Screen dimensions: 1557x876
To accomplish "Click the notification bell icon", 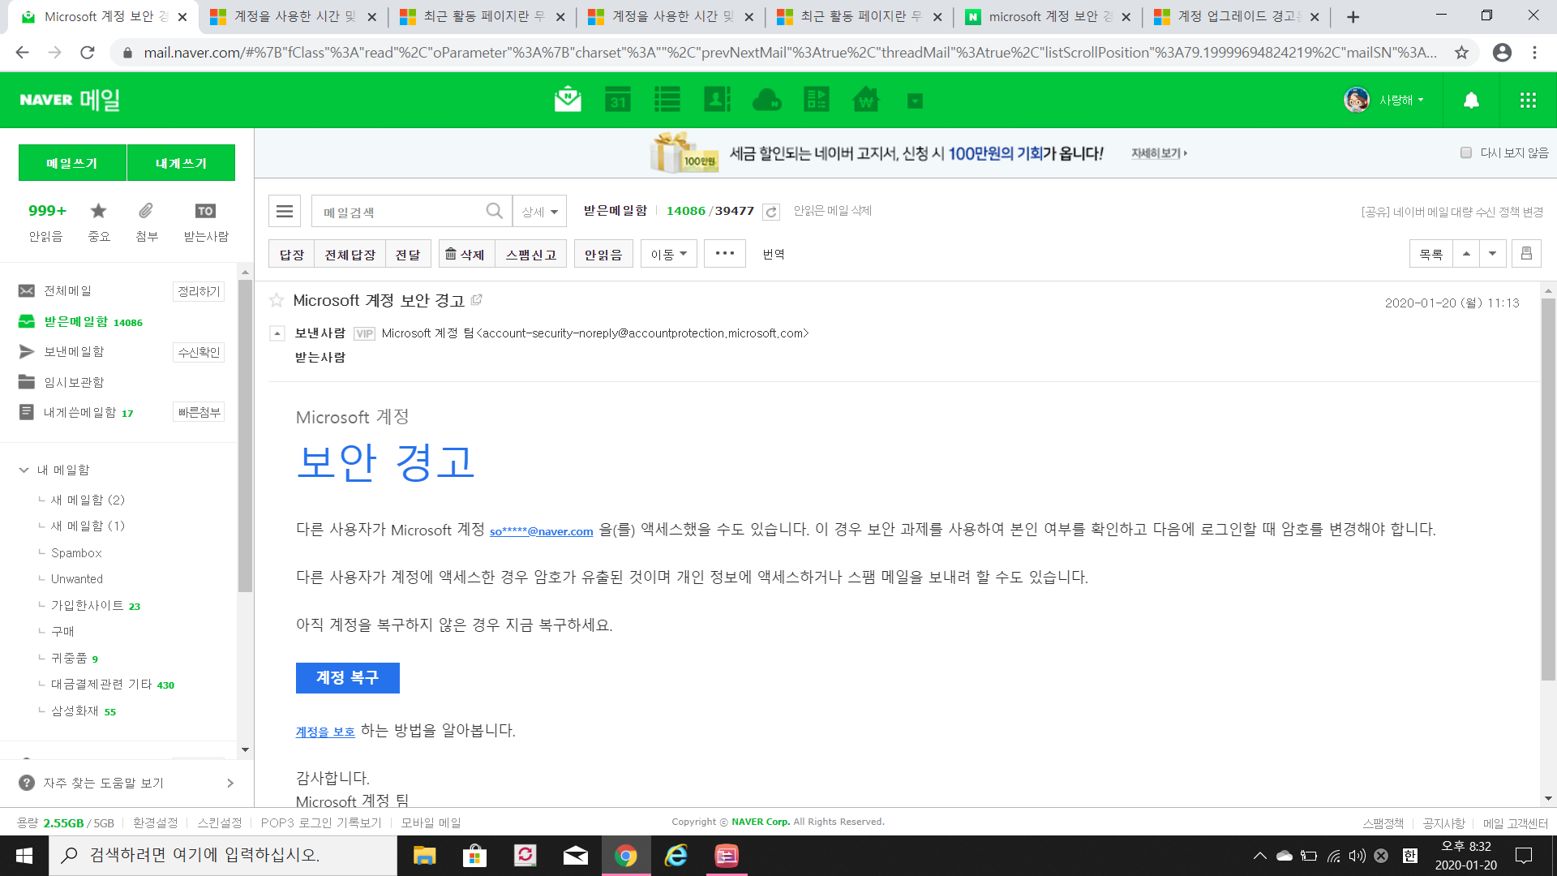I will click(x=1471, y=100).
